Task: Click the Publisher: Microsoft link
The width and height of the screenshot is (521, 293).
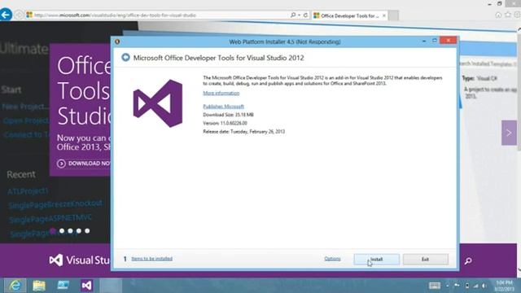Action: coord(223,107)
